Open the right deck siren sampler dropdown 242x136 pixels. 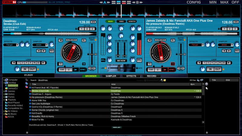pos(232,45)
